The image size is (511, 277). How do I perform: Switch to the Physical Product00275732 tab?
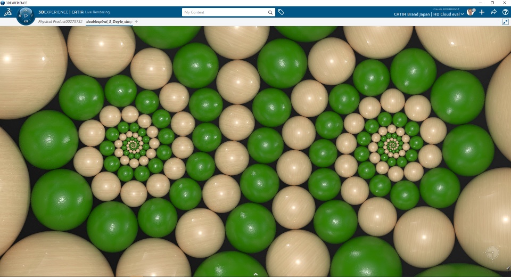click(60, 21)
